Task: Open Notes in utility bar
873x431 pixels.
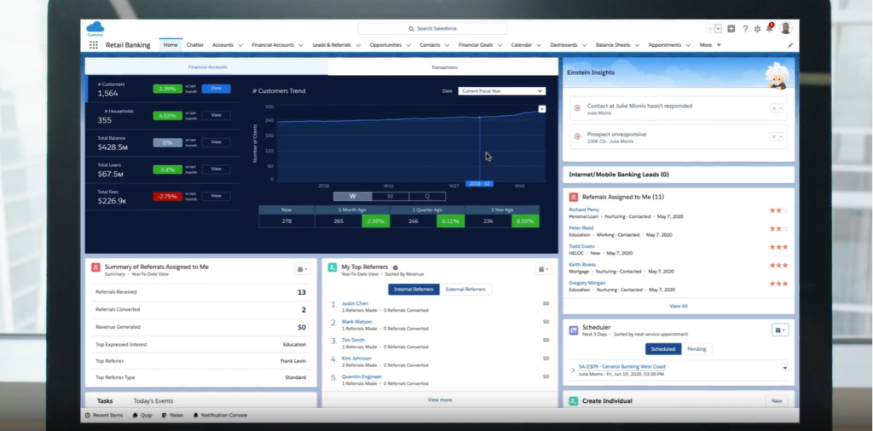Action: coord(172,416)
